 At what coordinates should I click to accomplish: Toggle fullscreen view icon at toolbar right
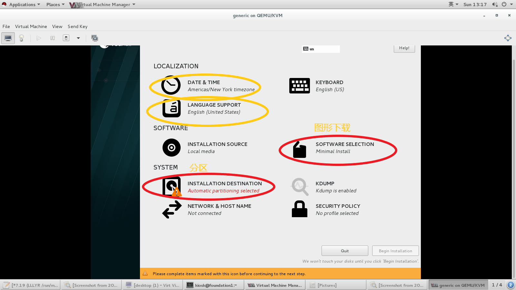pyautogui.click(x=508, y=38)
